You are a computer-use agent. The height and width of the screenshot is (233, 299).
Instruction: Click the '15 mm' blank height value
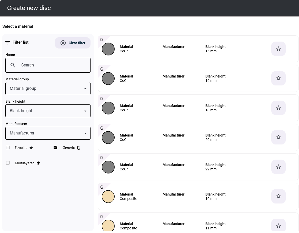211,51
